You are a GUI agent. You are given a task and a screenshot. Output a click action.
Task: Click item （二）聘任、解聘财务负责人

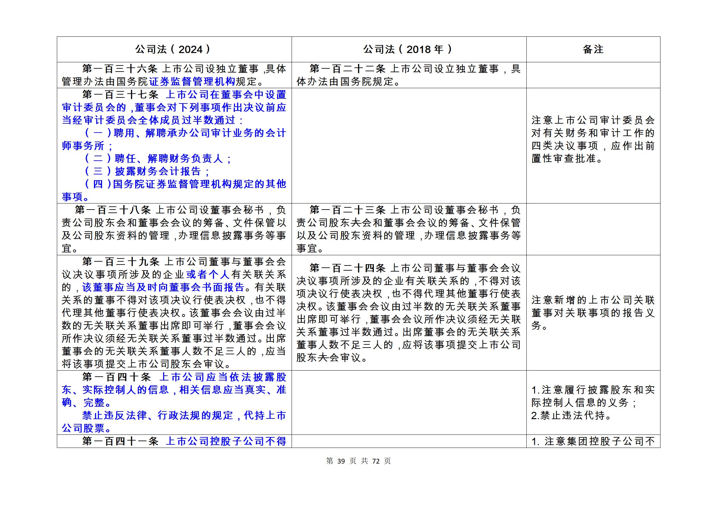click(158, 158)
